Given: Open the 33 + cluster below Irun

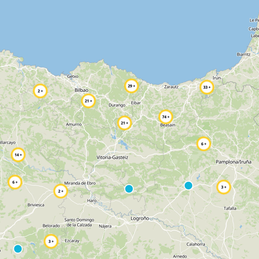Looking at the screenshot, I should tap(207, 87).
